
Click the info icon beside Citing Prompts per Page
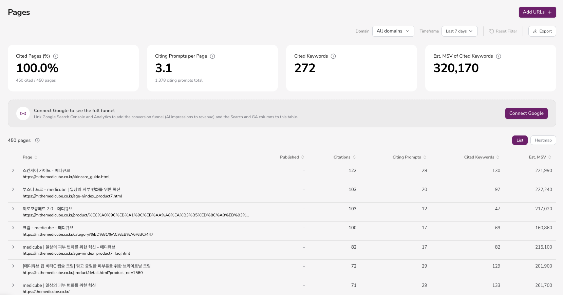pos(212,56)
